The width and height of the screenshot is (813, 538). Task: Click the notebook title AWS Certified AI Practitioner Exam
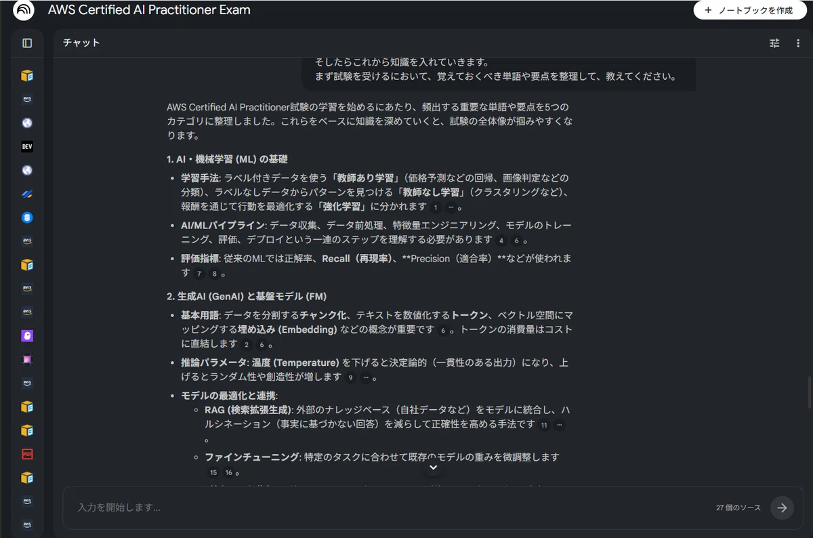(x=149, y=10)
